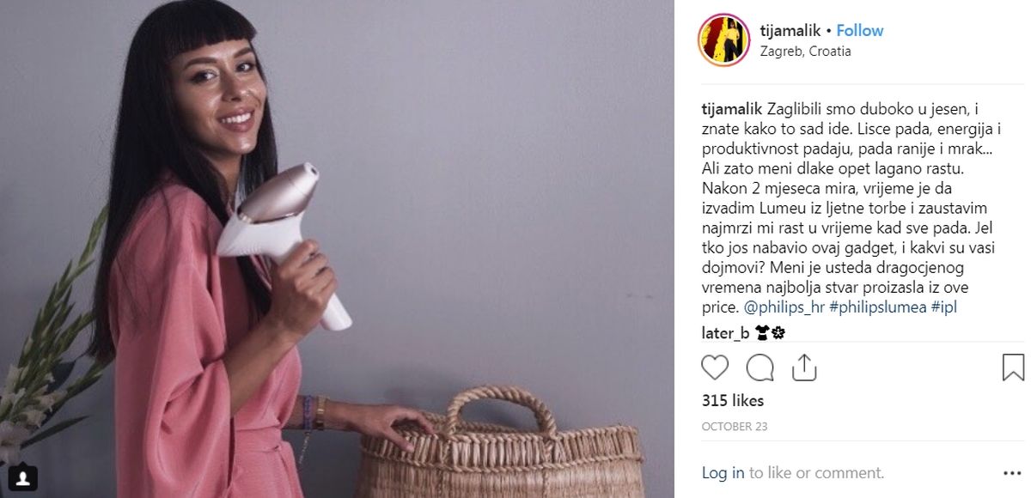Share the post using the share icon

(x=803, y=367)
